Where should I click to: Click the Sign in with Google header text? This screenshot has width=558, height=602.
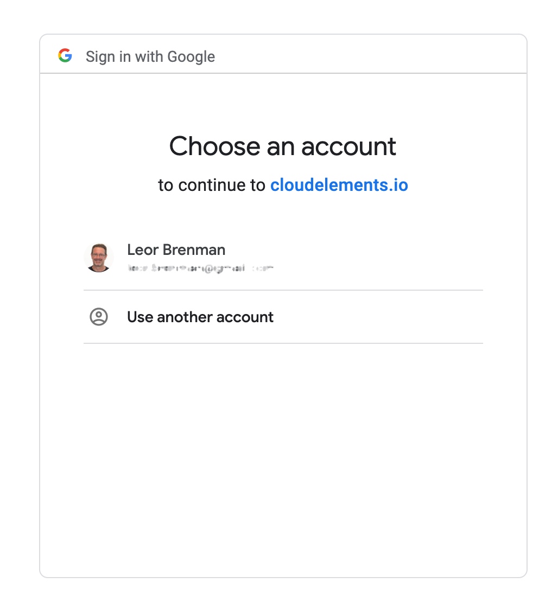pos(150,56)
